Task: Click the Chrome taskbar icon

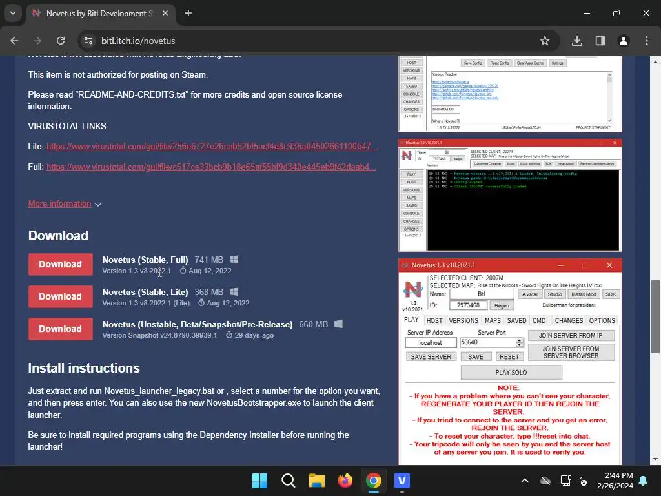Action: [x=374, y=480]
